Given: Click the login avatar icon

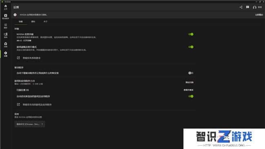Looking at the screenshot, I should coord(254,7).
